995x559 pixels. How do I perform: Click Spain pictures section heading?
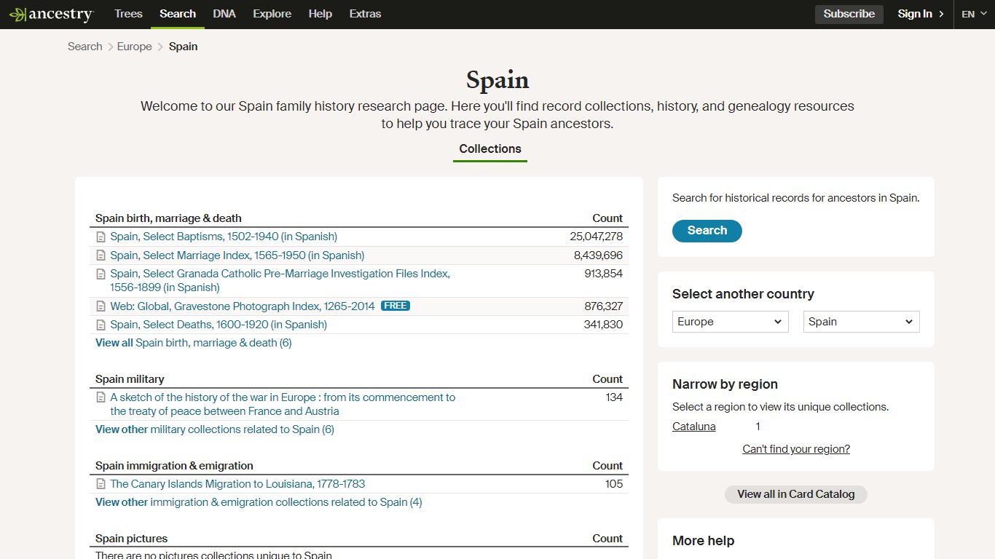(x=132, y=539)
